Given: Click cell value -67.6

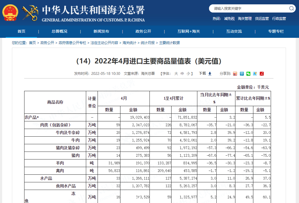Looking at the screenshot, I should [211, 156].
